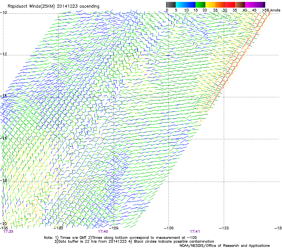Click the latitude label '-12'
The height and width of the screenshot is (248, 282).
pos(3,54)
